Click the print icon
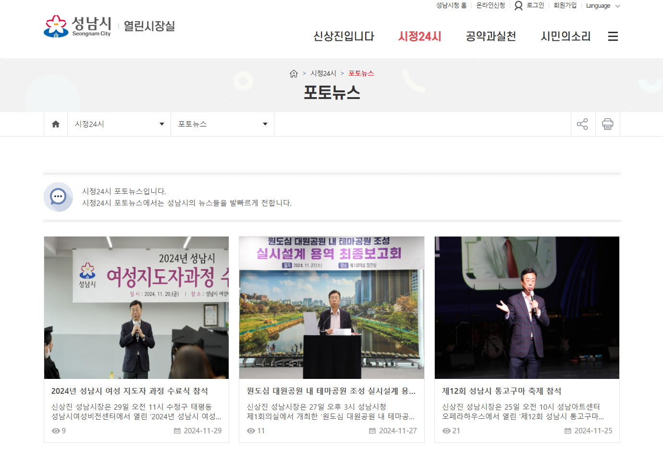This screenshot has height=452, width=663. 608,124
